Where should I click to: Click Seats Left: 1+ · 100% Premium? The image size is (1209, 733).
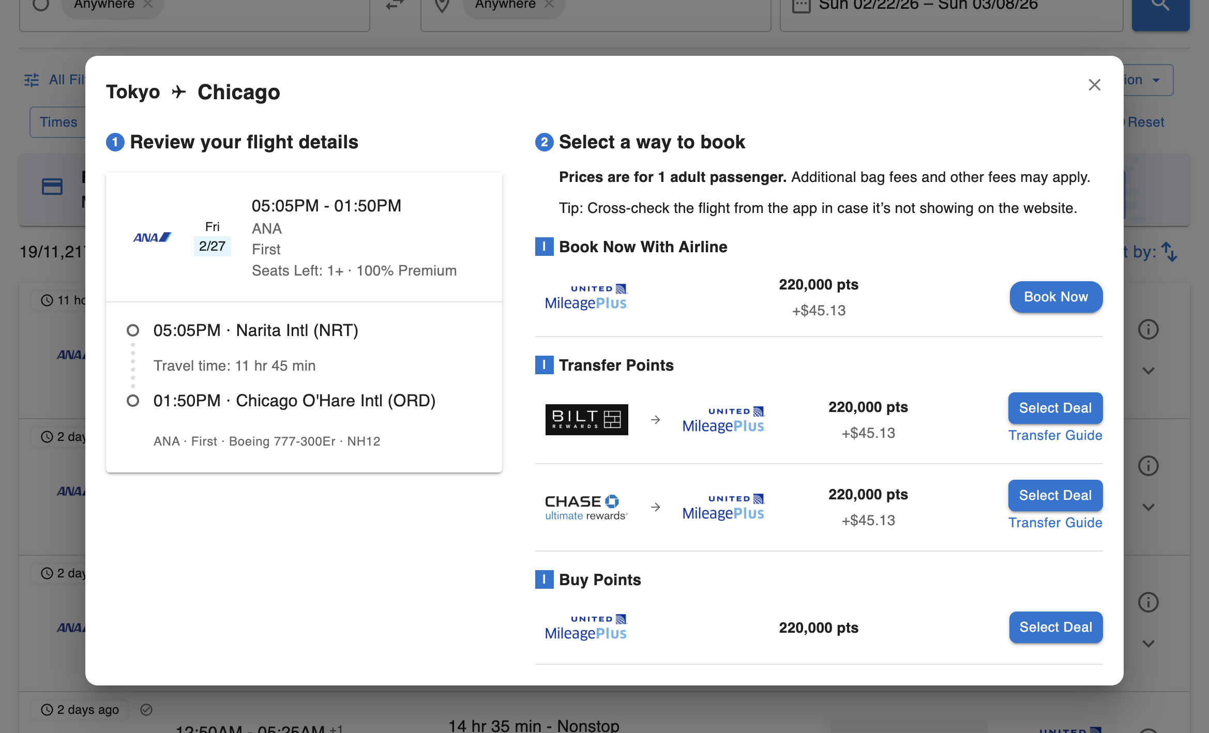354,270
